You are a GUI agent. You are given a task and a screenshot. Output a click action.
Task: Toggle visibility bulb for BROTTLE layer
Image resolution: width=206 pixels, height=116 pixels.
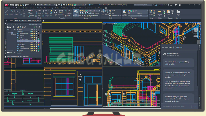coord(31,32)
